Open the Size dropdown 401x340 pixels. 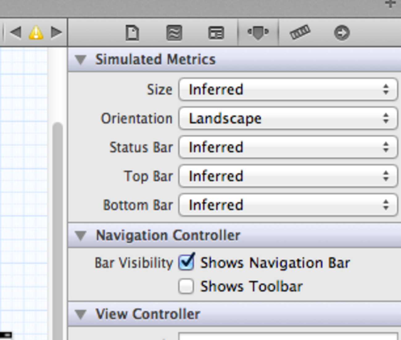point(288,90)
